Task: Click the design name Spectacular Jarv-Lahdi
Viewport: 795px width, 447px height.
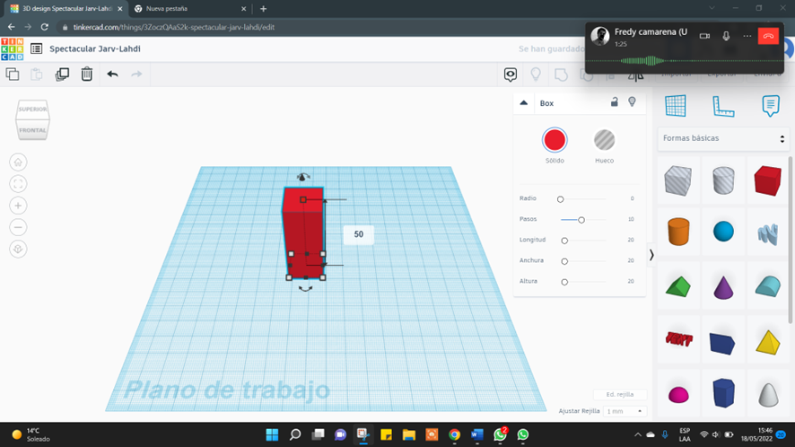Action: (95, 48)
